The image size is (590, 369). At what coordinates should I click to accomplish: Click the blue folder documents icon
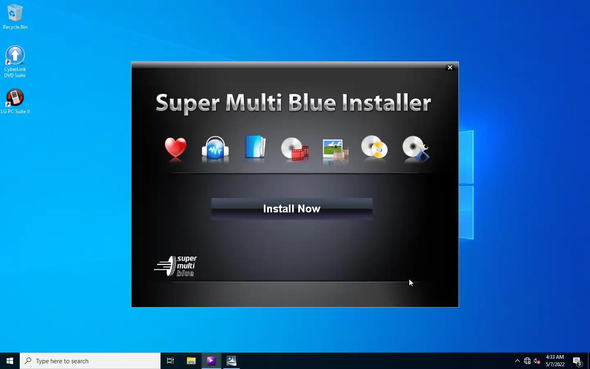coord(255,147)
